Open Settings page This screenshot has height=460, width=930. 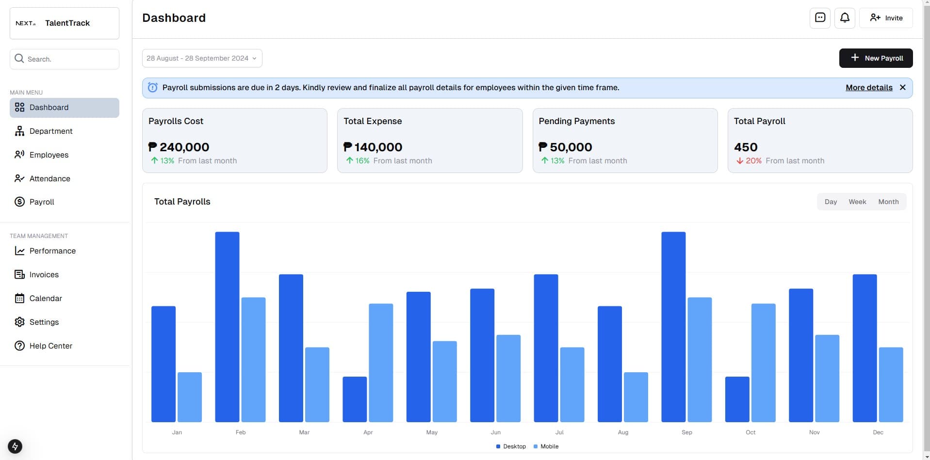pyautogui.click(x=65, y=322)
